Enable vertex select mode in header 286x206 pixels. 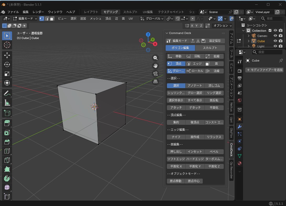pos(42,19)
